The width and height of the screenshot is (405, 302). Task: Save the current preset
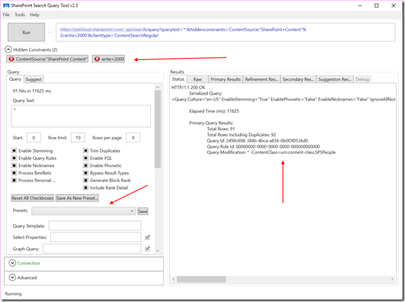pos(143,211)
